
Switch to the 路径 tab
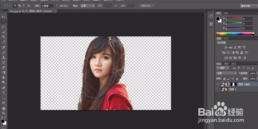234,64
